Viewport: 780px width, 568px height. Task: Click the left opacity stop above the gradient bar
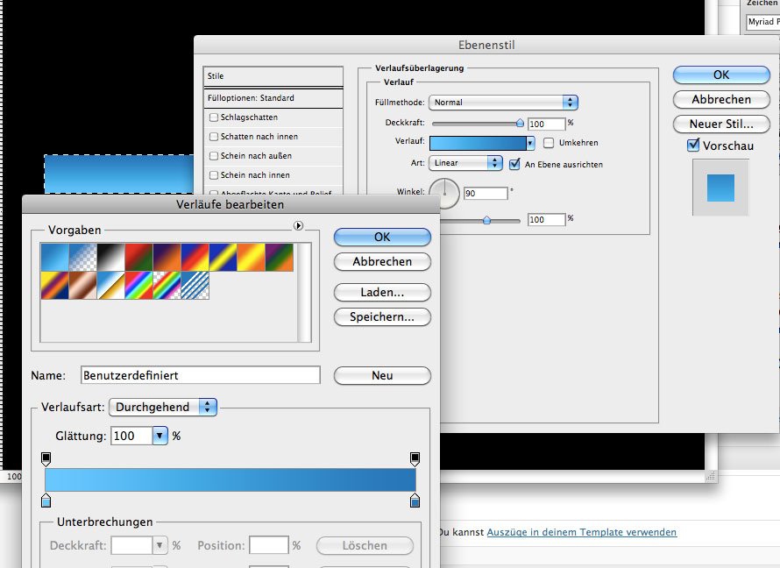click(x=46, y=458)
